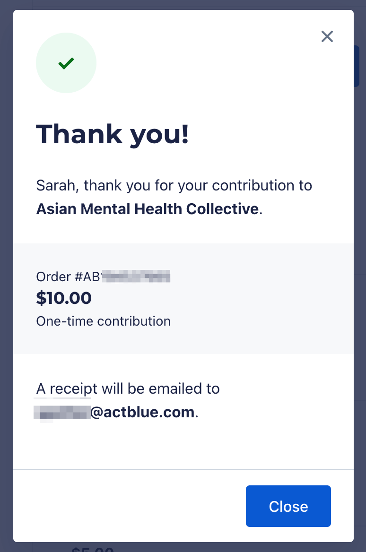366x552 pixels.
Task: Click the blurred digits of the order number
Action: [136, 276]
